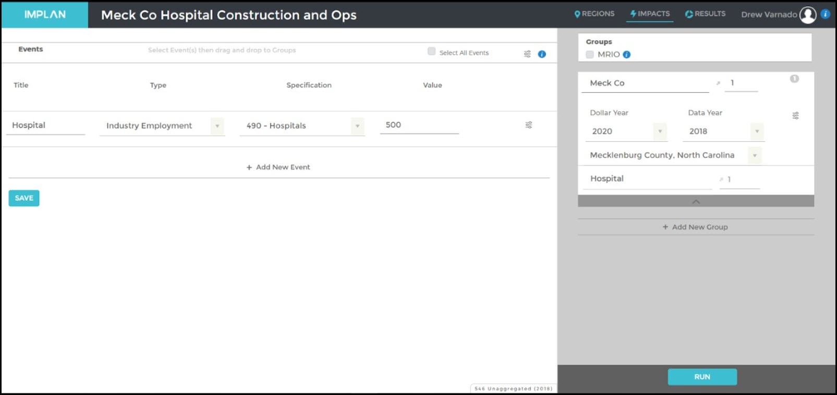The height and width of the screenshot is (395, 837).
Task: Click the SAVE button
Action: [x=24, y=198]
